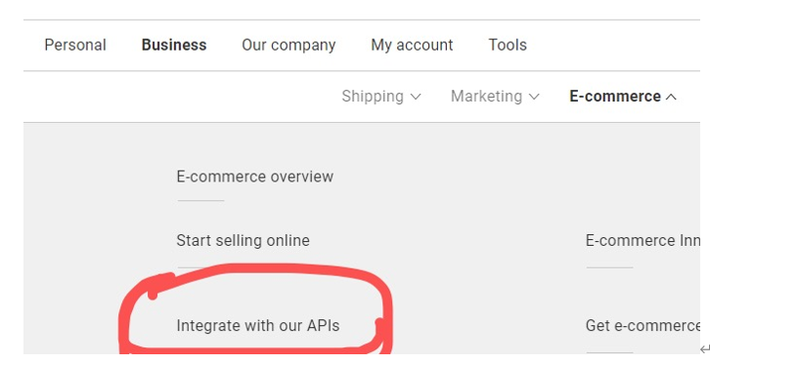Go to the Our company tab

(x=288, y=45)
